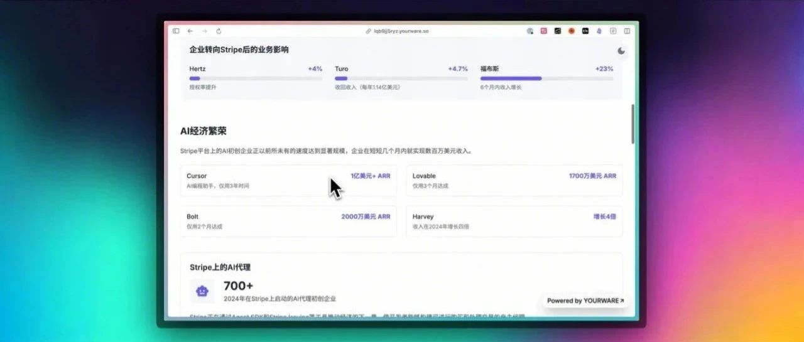
Task: Click the AI经济繁荣 heading
Action: 203,131
